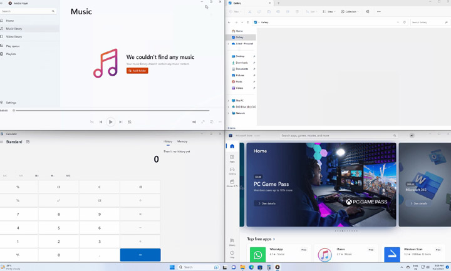Viewport: 451px width, 271px height.
Task: Open Library in Microsoft Store sidebar
Action: pos(232,242)
